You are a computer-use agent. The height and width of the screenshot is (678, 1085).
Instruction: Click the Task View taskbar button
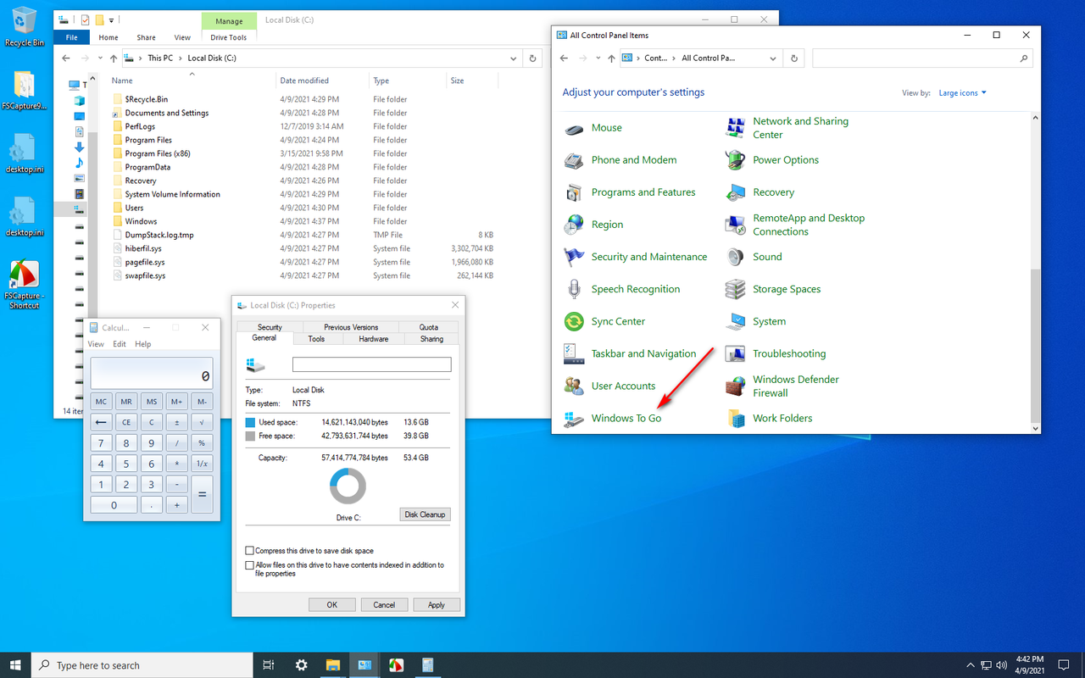pyautogui.click(x=269, y=665)
